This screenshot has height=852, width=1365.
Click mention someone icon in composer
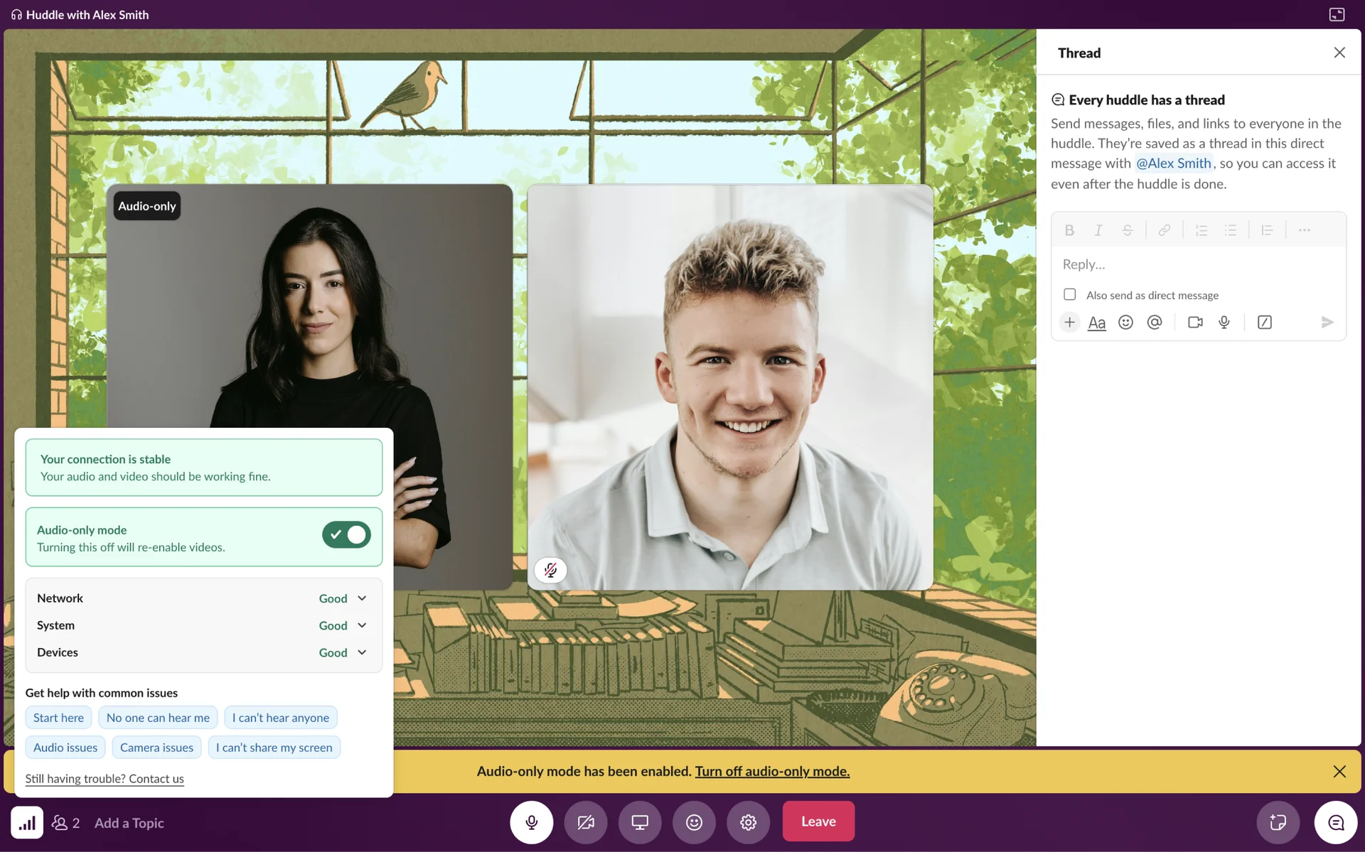(x=1155, y=323)
